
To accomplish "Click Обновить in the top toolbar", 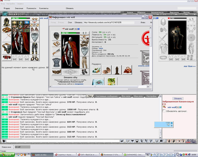I will (x=70, y=8).
